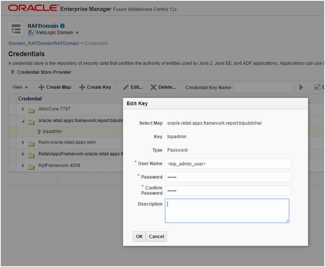This screenshot has height=267, width=325.
Task: Click the Create Key label
Action: [99, 87]
